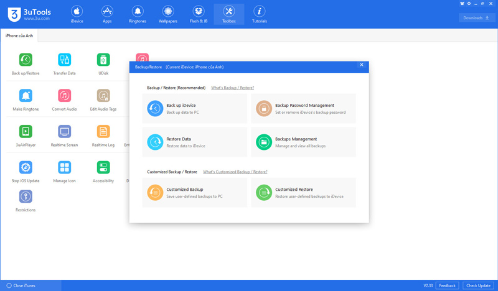The height and width of the screenshot is (291, 498).
Task: Click the Restore Data icon
Action: tap(155, 142)
